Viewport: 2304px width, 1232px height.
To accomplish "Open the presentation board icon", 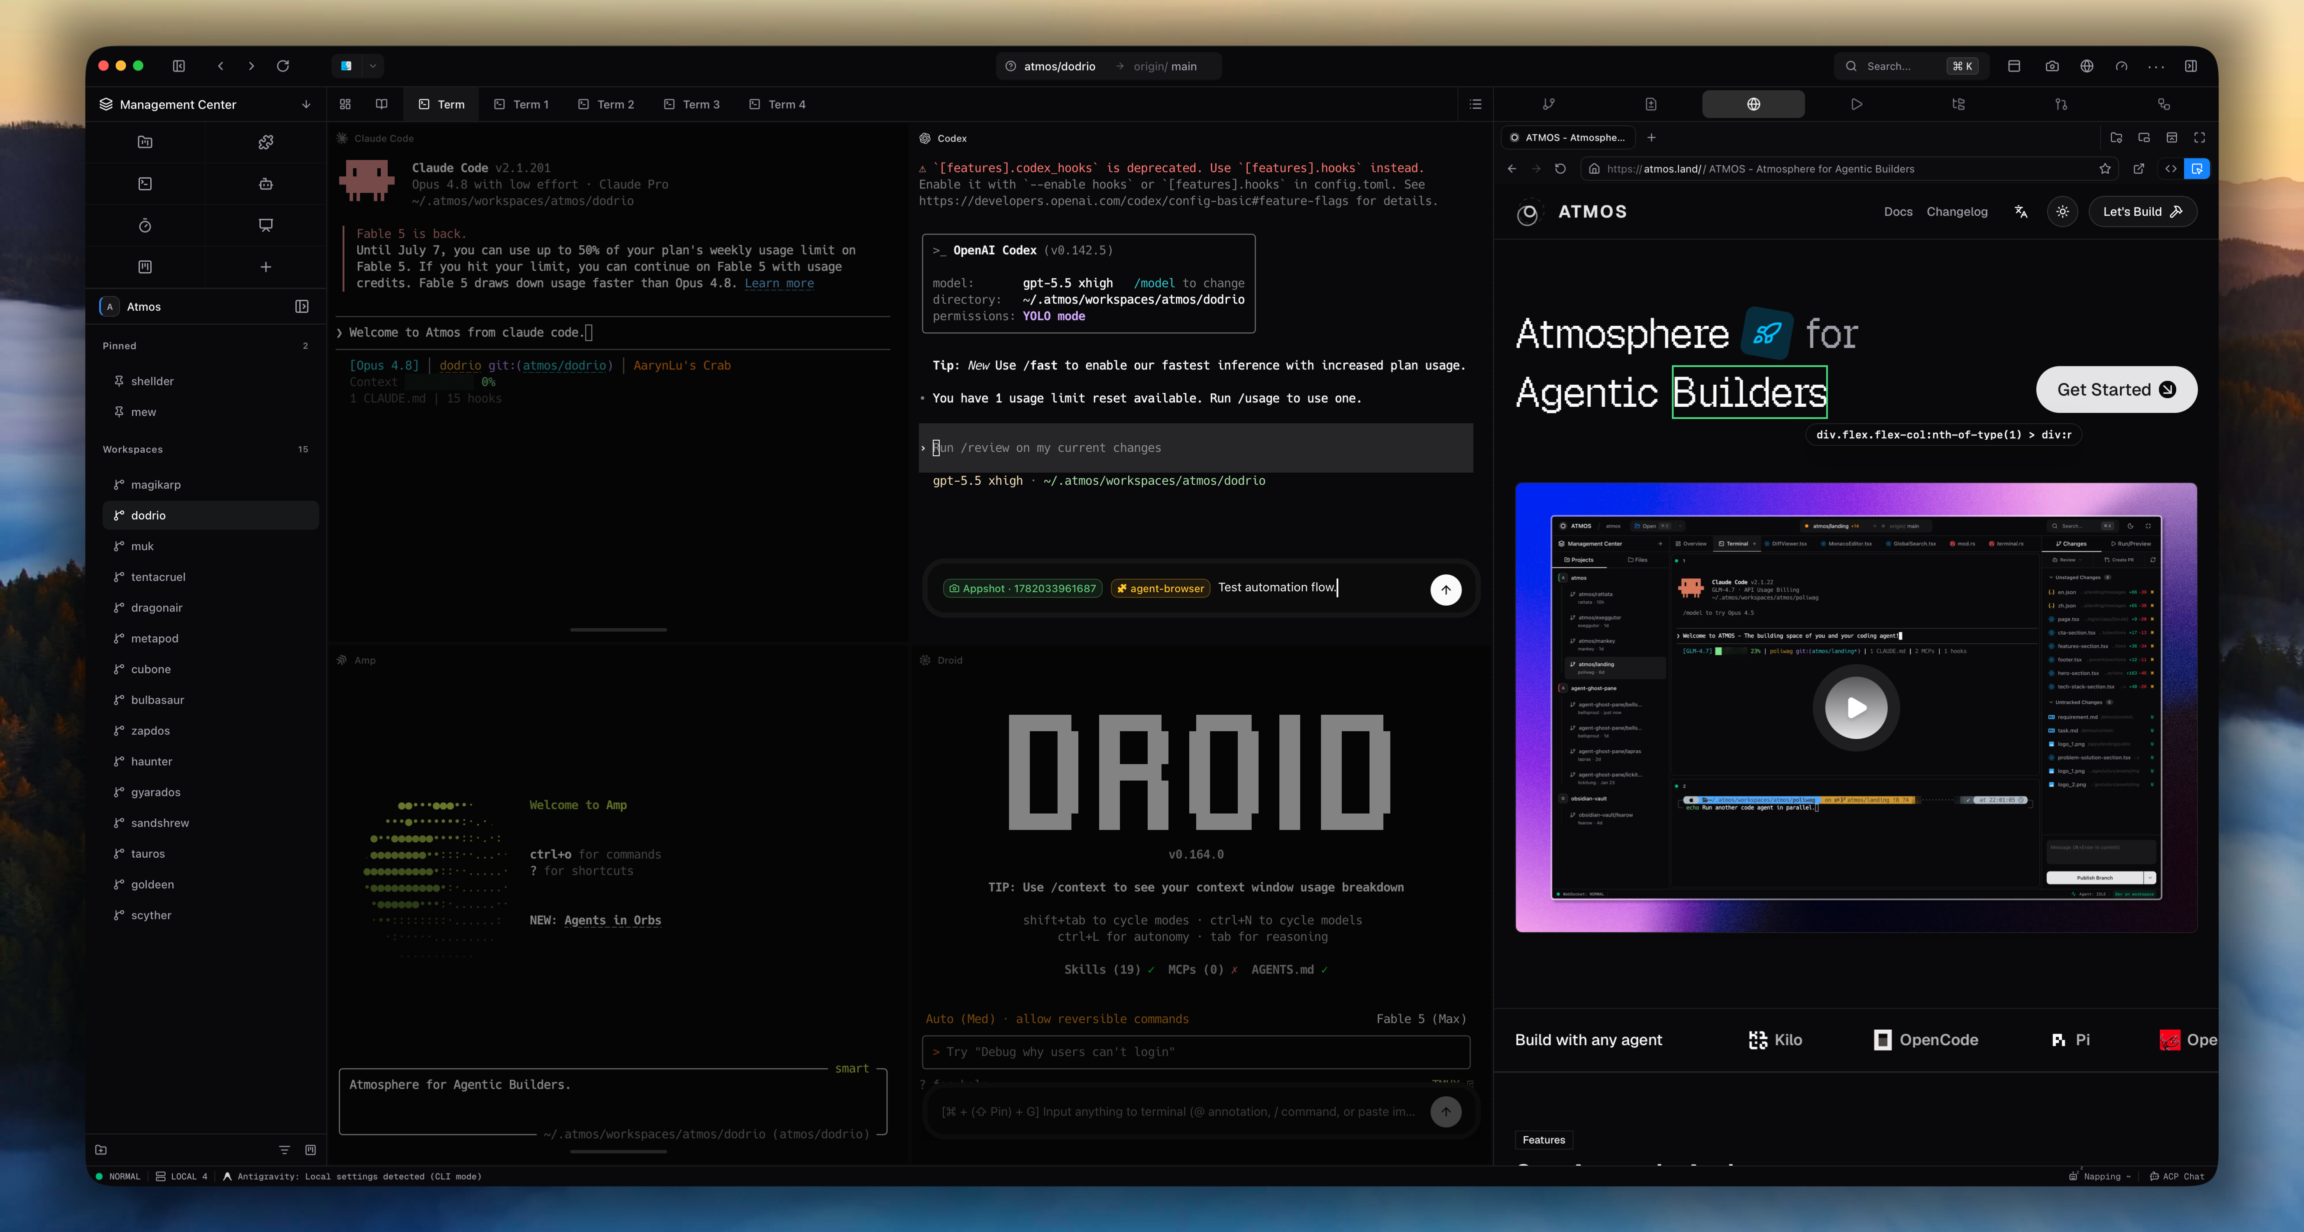I will coord(265,225).
